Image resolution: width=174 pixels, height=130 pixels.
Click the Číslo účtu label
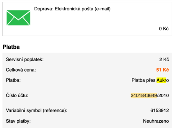pos(17,95)
